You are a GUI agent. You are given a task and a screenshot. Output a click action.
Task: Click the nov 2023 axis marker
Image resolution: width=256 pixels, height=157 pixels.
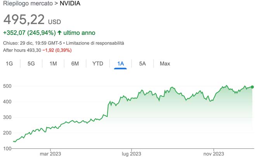[214, 154]
